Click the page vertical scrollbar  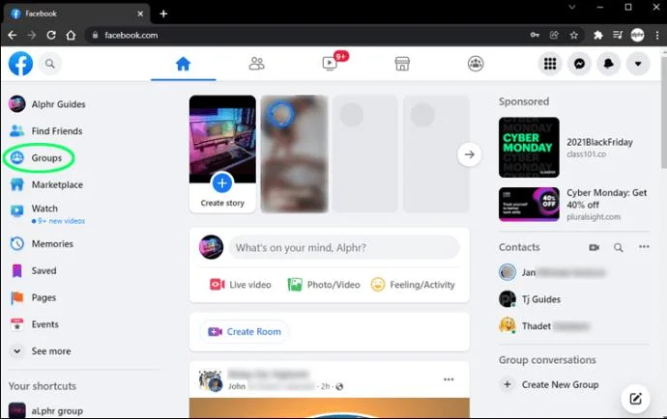[x=663, y=111]
